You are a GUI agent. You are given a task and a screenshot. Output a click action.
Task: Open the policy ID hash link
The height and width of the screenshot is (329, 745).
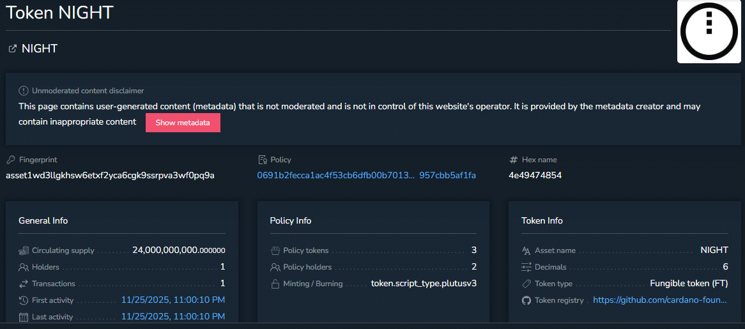[366, 175]
